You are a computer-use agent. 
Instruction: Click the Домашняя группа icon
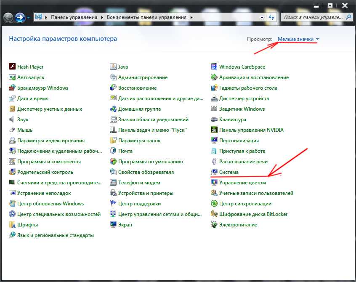coord(113,109)
